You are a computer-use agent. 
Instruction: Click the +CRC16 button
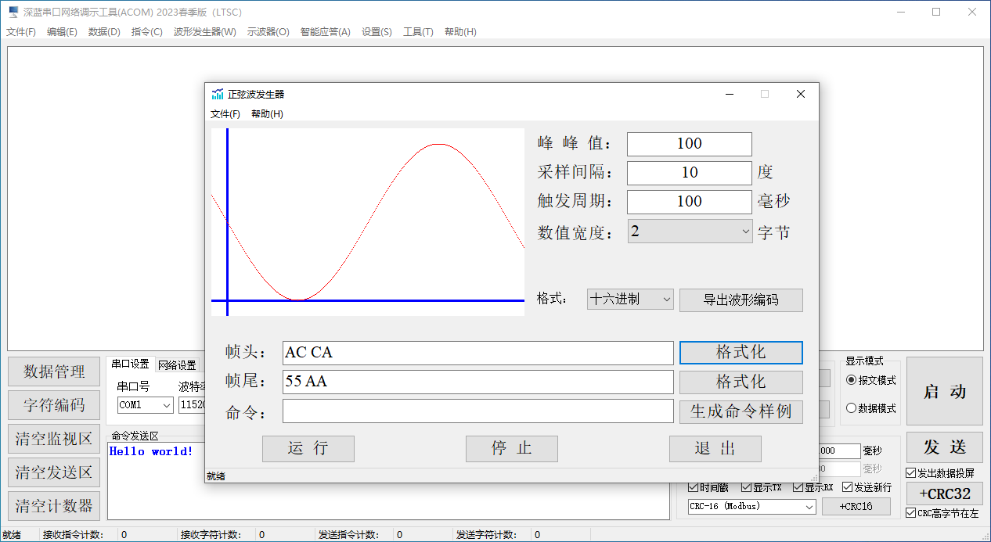[856, 506]
